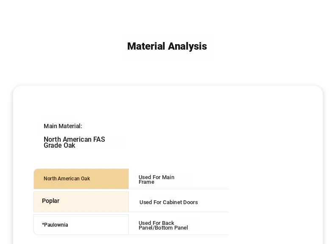Click the *Paulownia label text
335x244 pixels.
(x=55, y=225)
